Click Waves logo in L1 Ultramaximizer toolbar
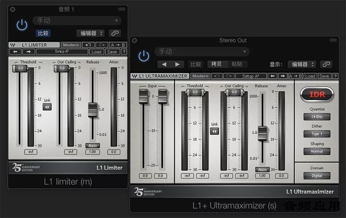Image resolution: width=346 pixels, height=218 pixels. pyautogui.click(x=135, y=76)
